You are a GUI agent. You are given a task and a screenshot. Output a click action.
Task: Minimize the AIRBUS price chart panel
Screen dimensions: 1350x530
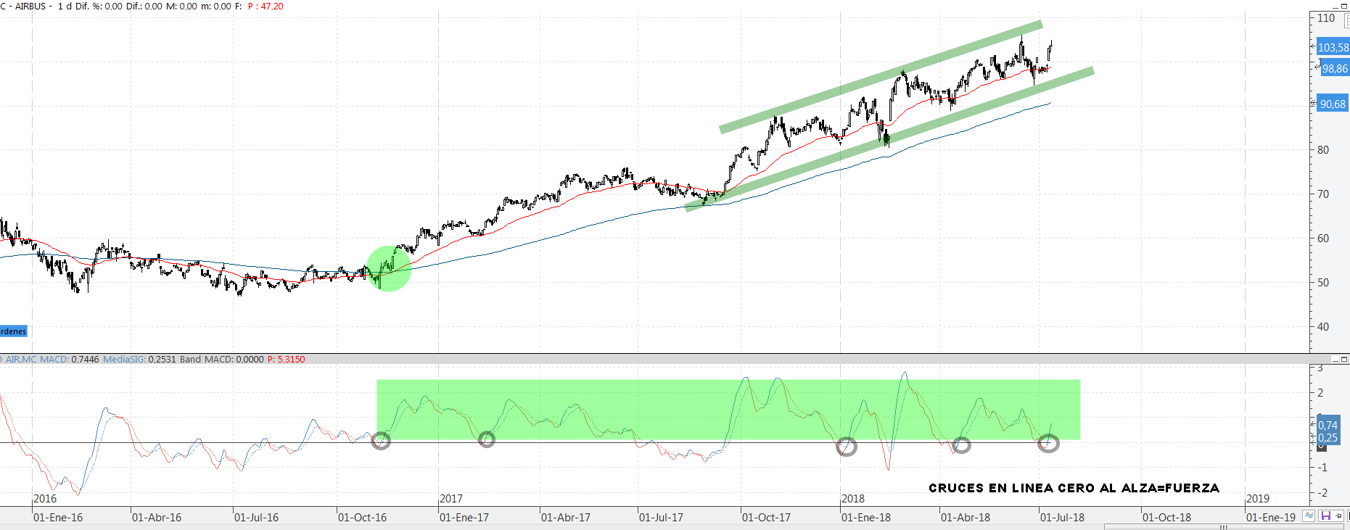point(1335,6)
